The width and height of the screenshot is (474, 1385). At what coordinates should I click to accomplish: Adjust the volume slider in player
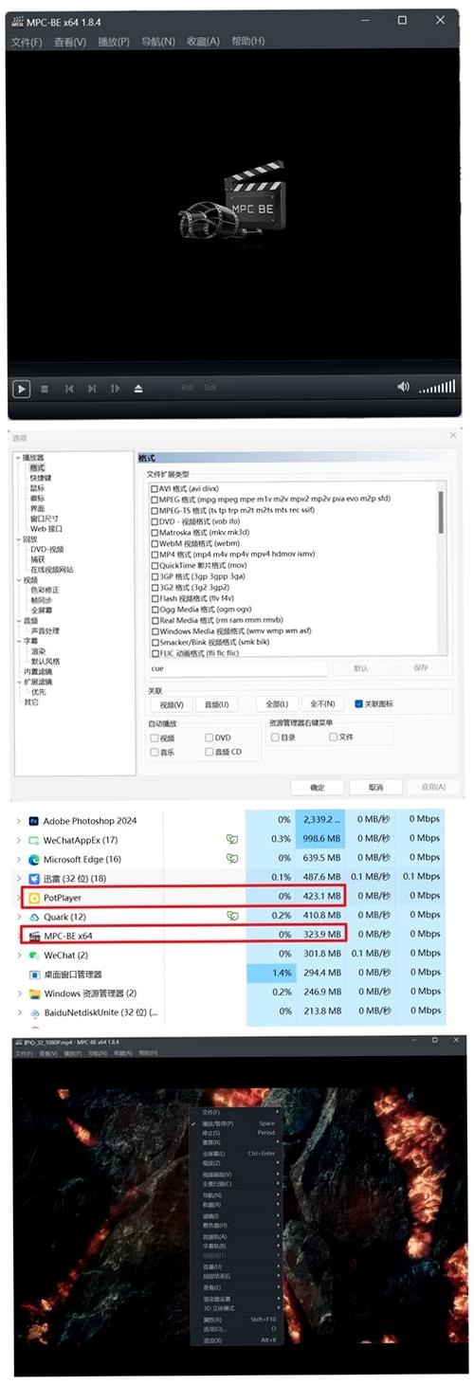(437, 387)
